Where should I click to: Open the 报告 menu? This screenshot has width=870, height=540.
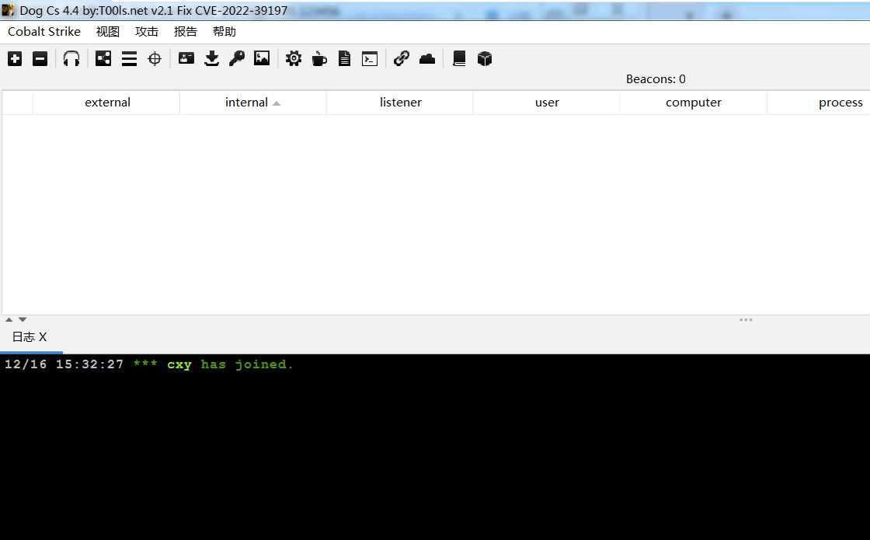click(186, 32)
